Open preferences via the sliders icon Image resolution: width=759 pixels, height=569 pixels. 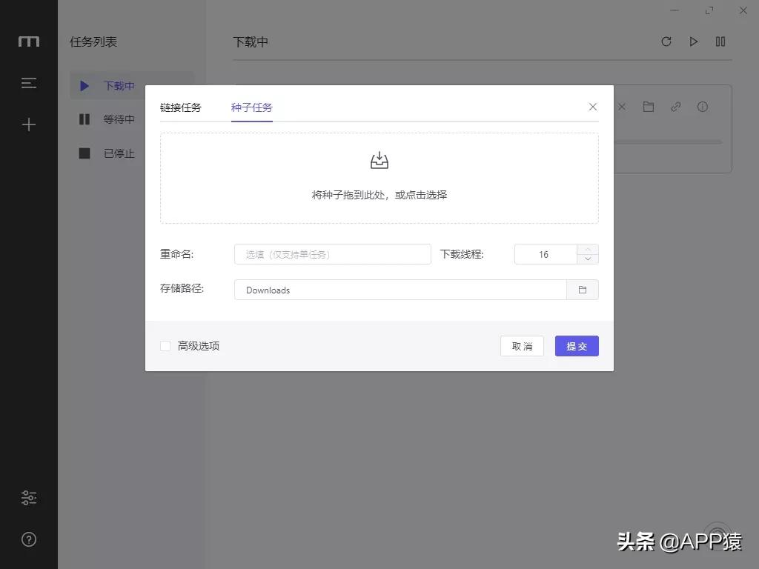[x=28, y=497]
